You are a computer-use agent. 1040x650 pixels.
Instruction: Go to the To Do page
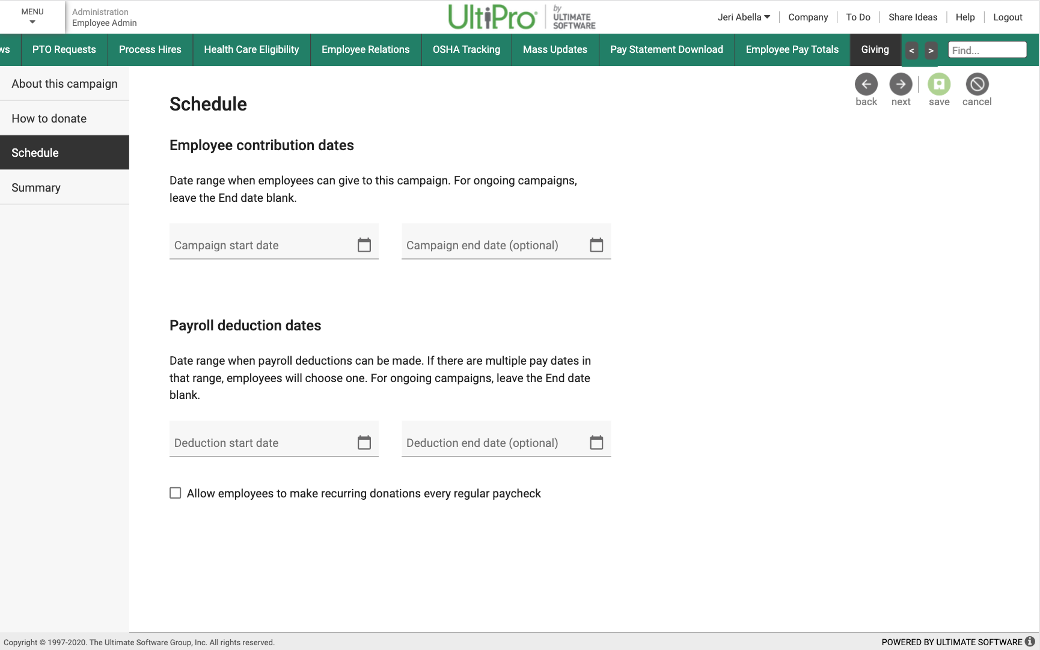(x=858, y=17)
